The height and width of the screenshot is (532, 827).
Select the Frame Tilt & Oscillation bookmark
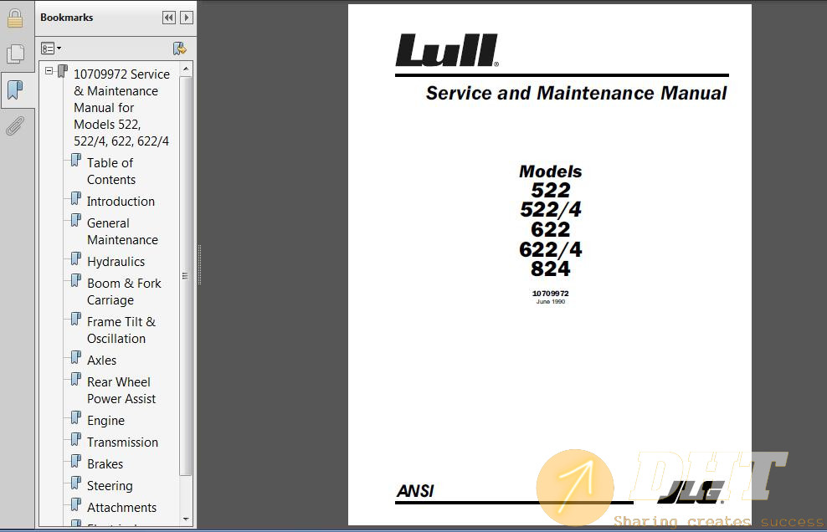point(121,330)
